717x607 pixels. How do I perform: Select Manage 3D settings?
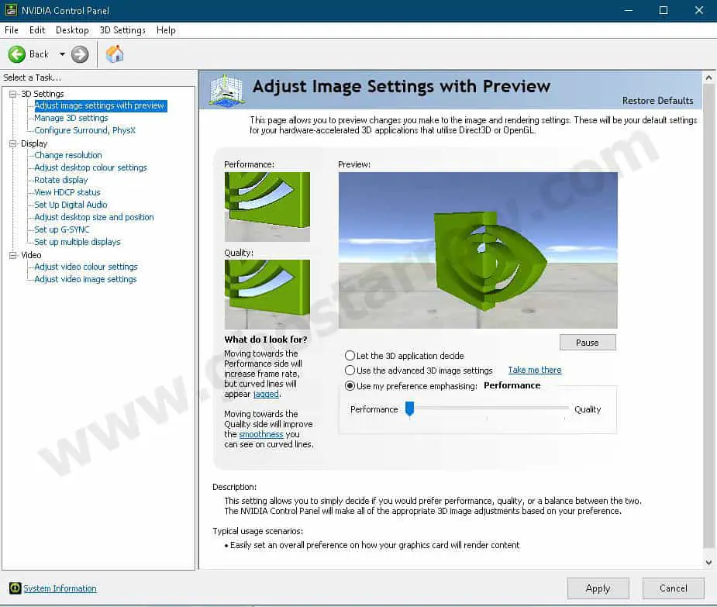click(x=71, y=118)
